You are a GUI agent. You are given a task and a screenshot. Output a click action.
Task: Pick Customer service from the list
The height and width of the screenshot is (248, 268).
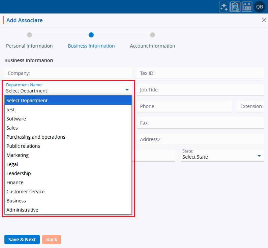25,192
